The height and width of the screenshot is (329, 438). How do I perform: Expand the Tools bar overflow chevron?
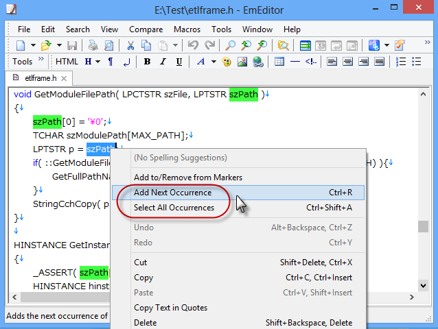pyautogui.click(x=41, y=58)
